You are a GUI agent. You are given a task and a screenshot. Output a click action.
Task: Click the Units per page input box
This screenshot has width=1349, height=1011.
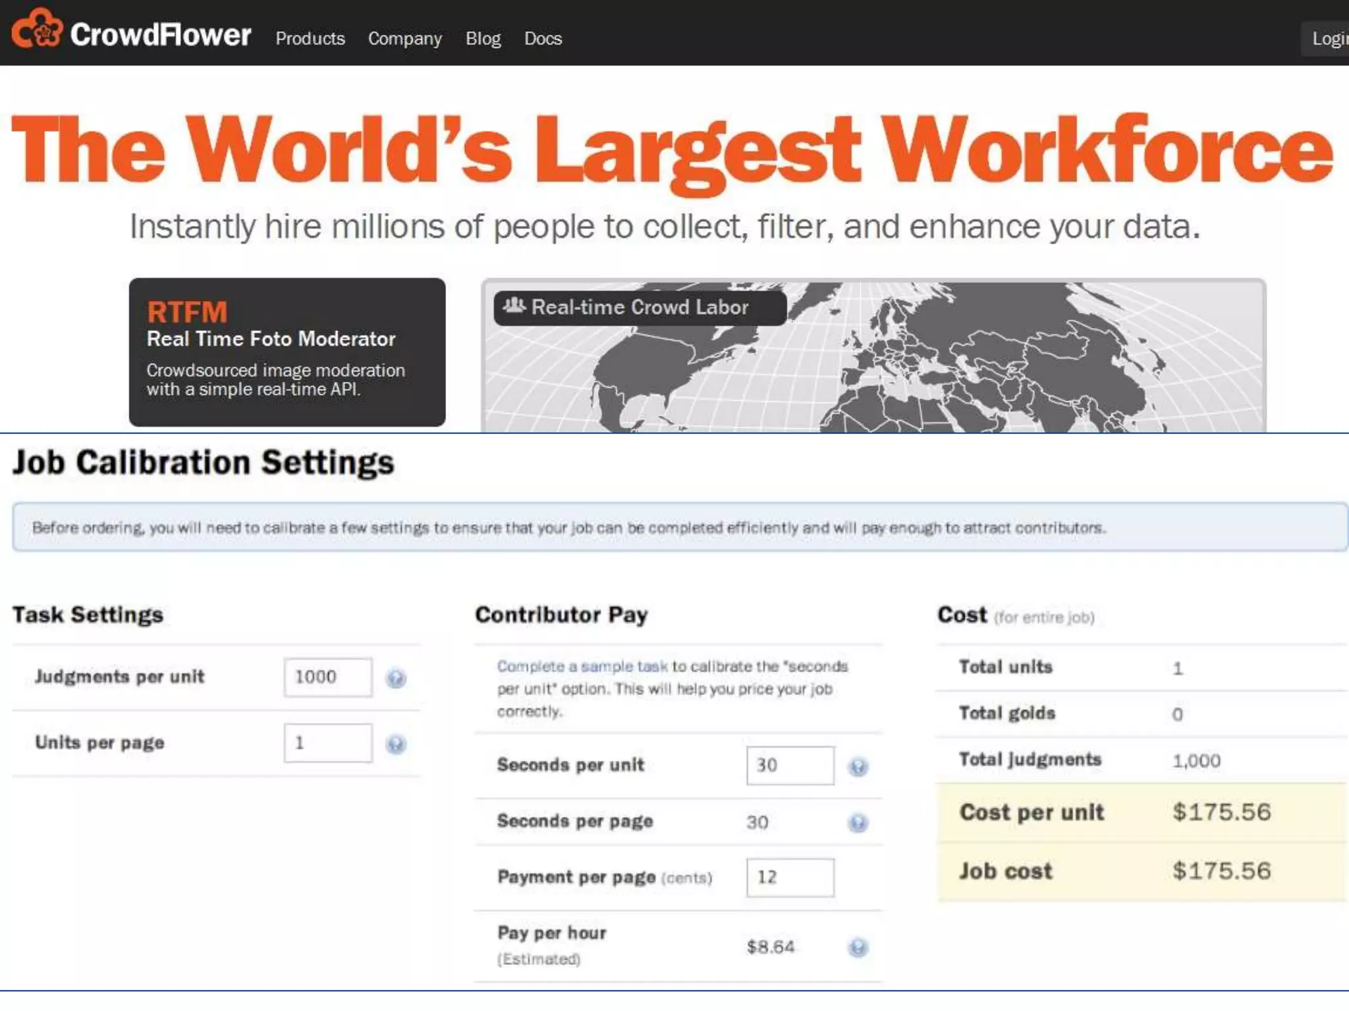click(327, 743)
